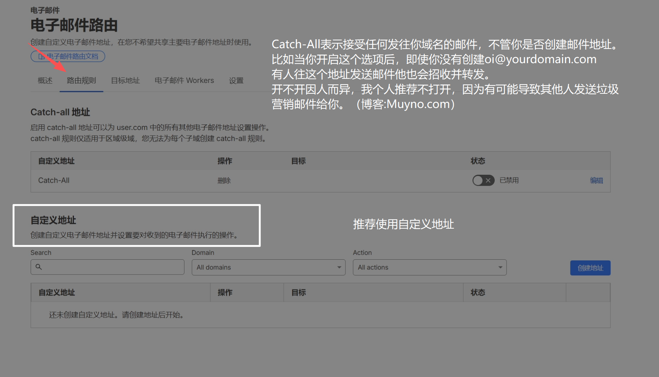Click the external link icon beside 电子邮件路由文档

click(x=41, y=56)
